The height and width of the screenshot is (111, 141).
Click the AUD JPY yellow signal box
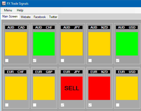point(72,44)
